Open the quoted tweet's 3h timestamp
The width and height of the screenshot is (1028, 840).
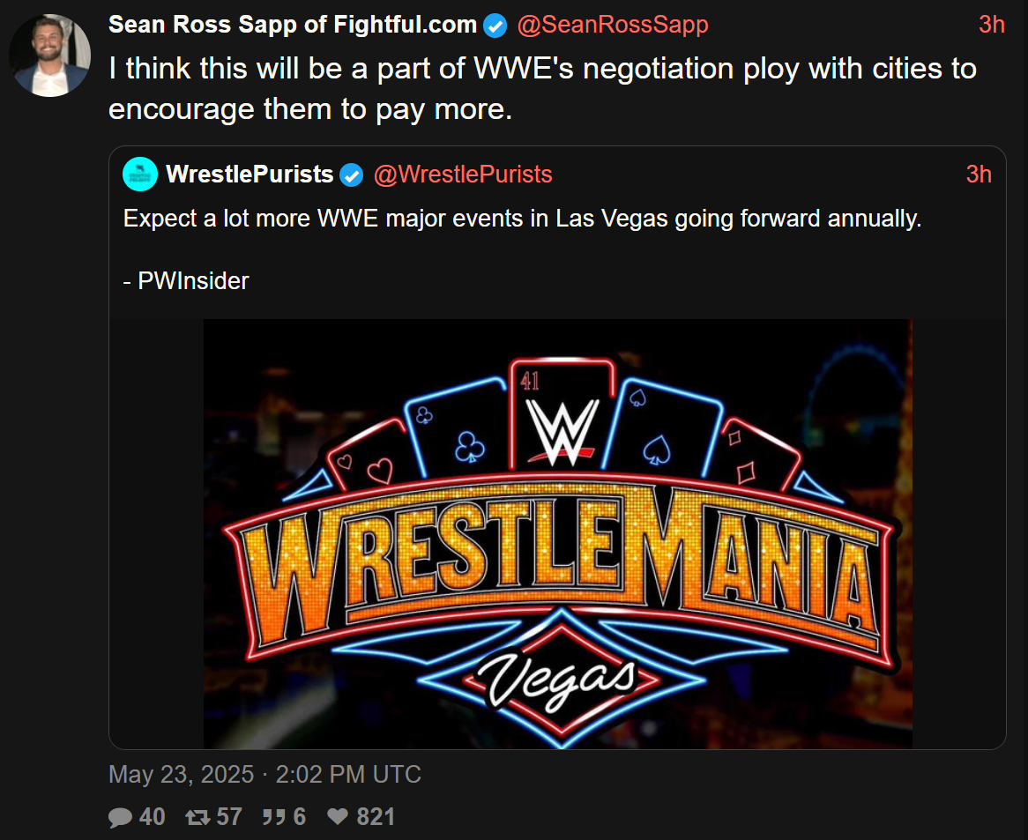click(x=978, y=175)
